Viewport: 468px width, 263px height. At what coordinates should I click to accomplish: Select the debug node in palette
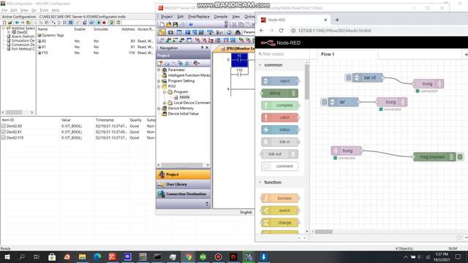(x=280, y=93)
